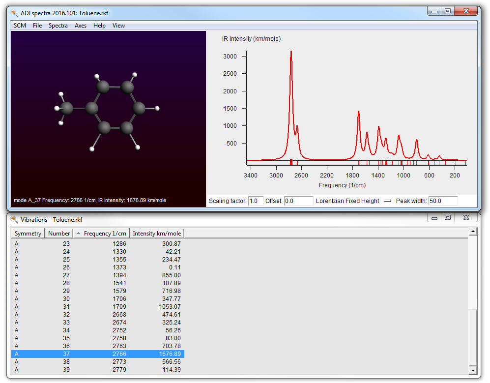Click the Peak width input field
Viewport: 490px width, 383px height.
click(x=443, y=201)
